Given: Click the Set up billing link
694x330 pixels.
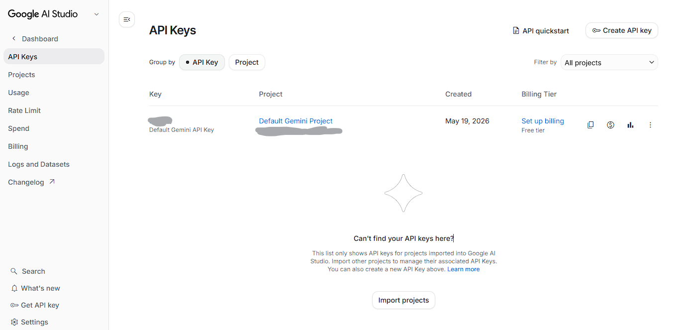Looking at the screenshot, I should (x=543, y=121).
